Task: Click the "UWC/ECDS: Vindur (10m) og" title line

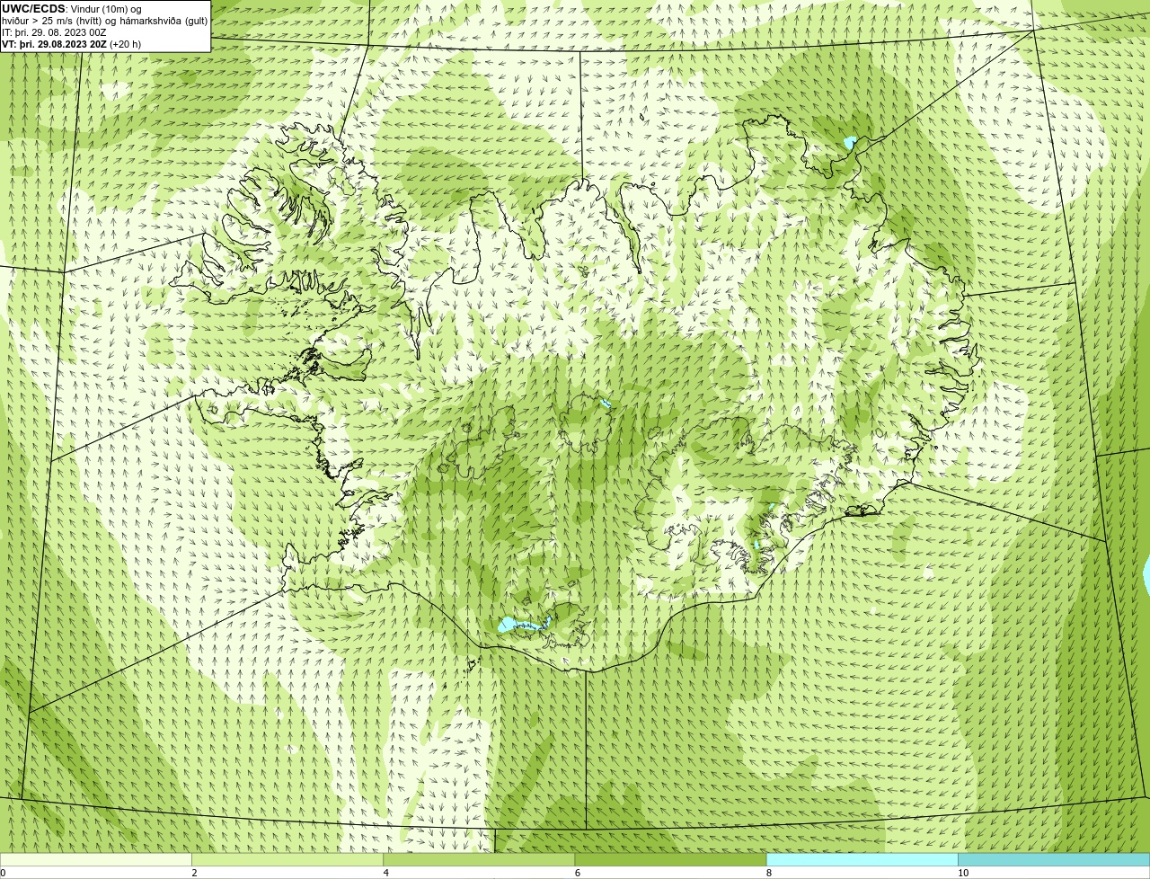Action: coord(72,9)
